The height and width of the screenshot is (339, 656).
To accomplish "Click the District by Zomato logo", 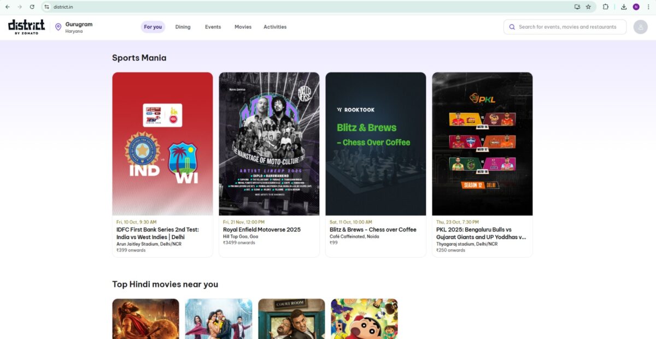I will [26, 27].
